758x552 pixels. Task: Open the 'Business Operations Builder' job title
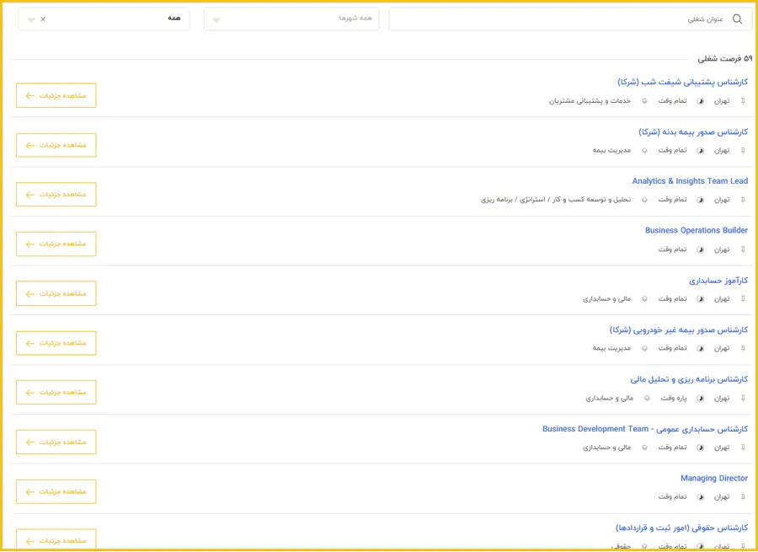(x=696, y=230)
